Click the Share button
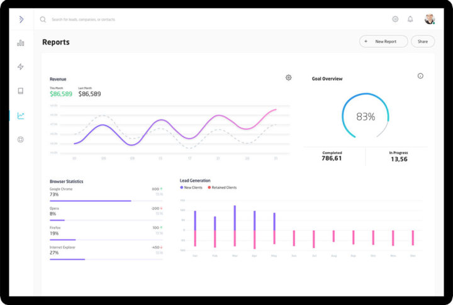This screenshot has height=305, width=453. 422,42
